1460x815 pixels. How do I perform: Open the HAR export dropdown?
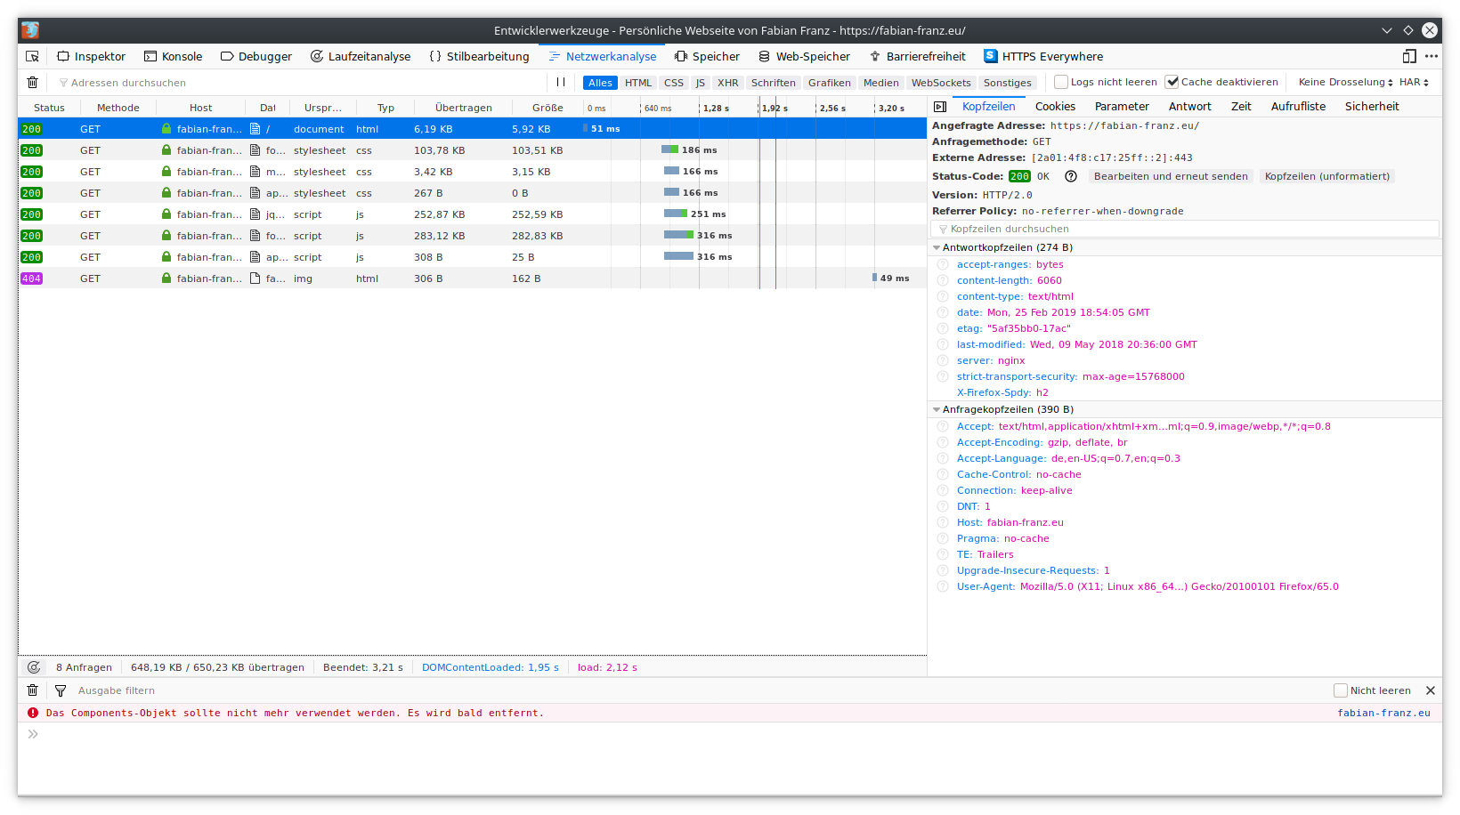[x=1413, y=81]
